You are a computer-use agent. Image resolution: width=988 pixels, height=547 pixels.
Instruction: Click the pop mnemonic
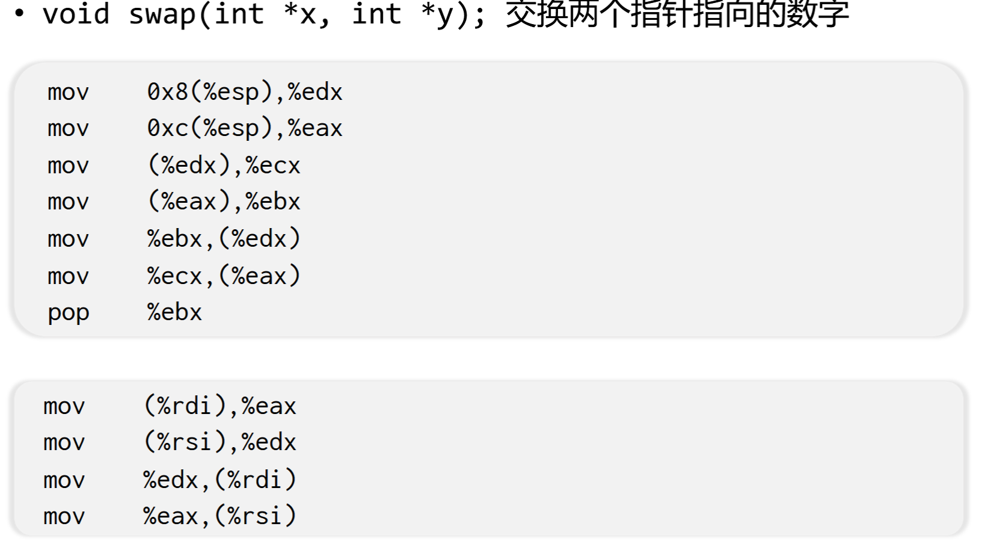tap(68, 314)
